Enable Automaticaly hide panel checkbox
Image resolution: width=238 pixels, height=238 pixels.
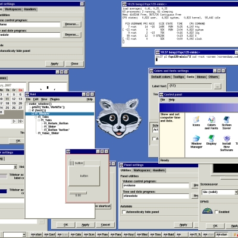124,212
